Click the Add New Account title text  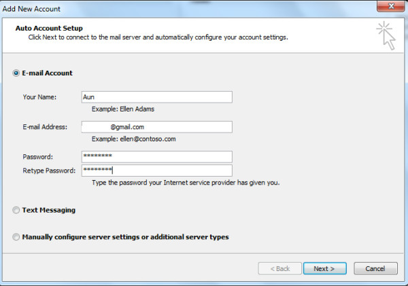tap(31, 9)
